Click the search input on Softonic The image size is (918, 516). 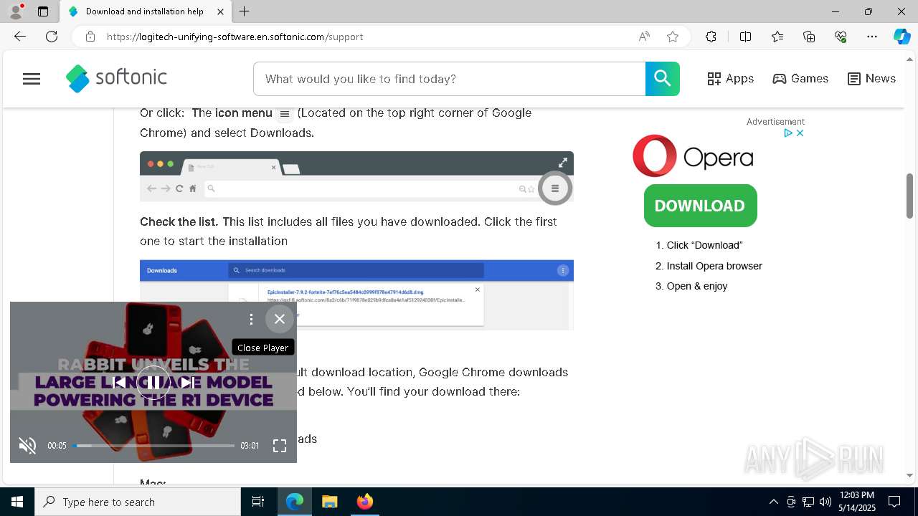[x=450, y=79]
